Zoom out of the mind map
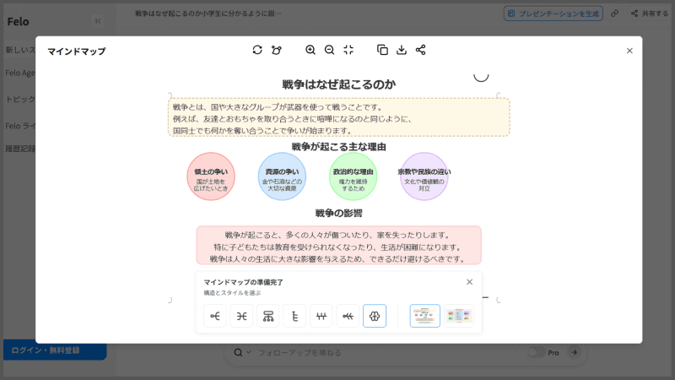 329,50
